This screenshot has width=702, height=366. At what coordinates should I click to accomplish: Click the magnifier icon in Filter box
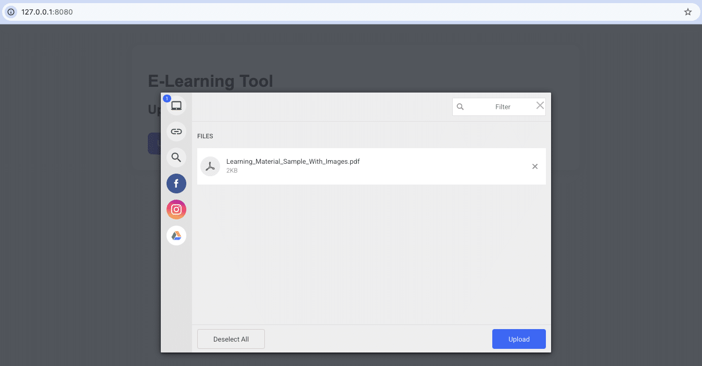pyautogui.click(x=460, y=107)
